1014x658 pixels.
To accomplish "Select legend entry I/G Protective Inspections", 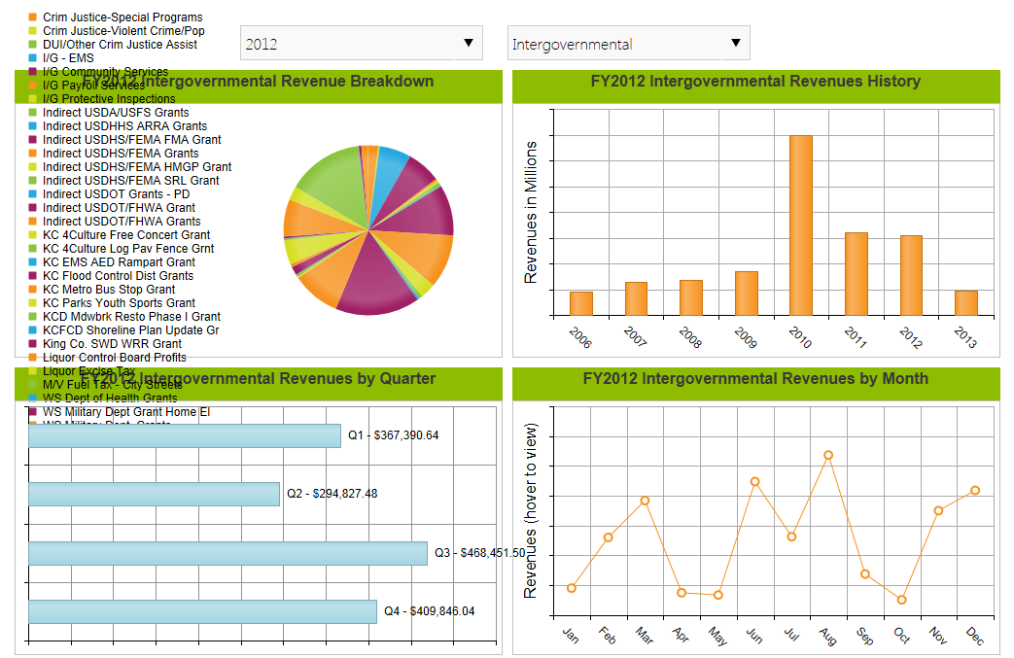I will tap(102, 99).
